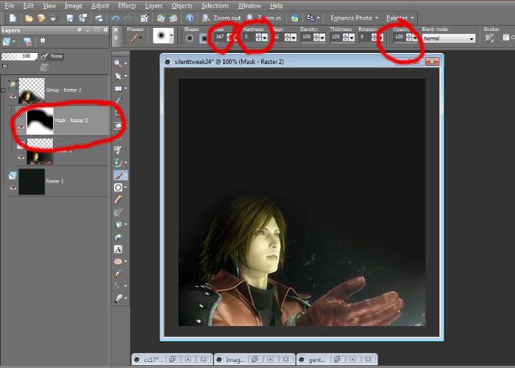Image resolution: width=515 pixels, height=368 pixels.
Task: Click the Redo arrow icon
Action: 128,18
